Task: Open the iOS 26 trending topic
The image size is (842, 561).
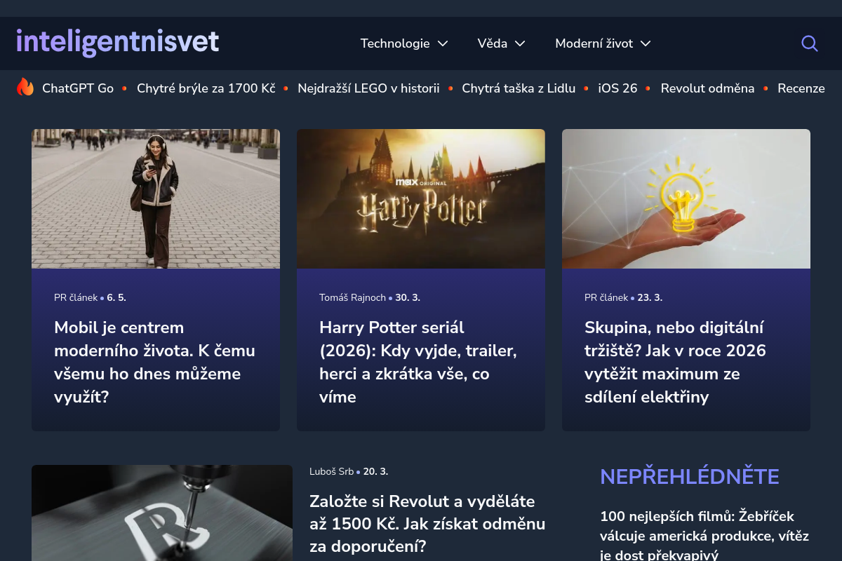Action: 617,88
